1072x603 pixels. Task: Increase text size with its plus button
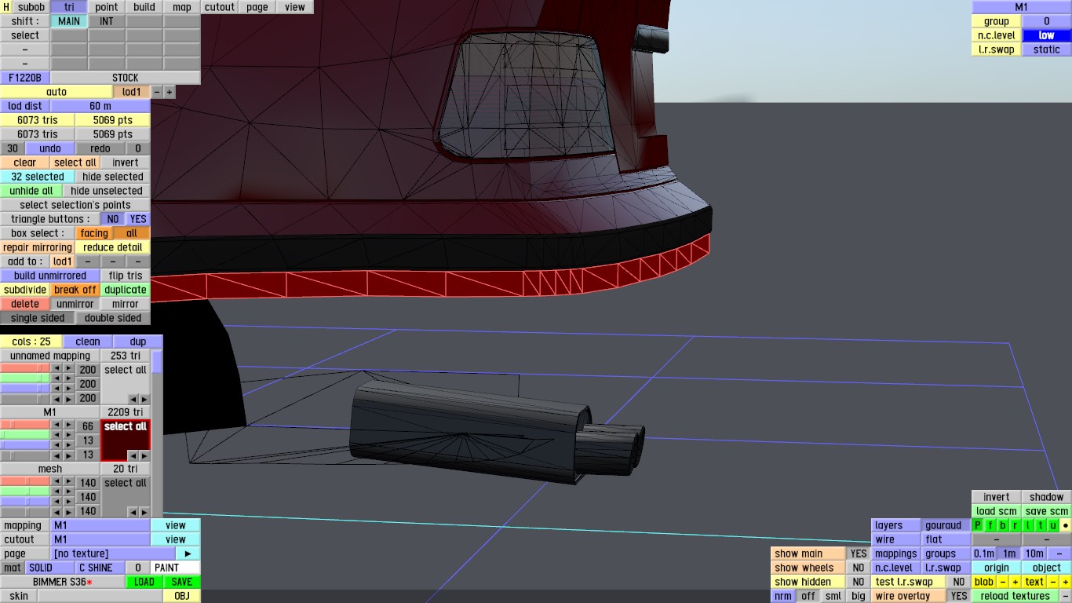click(x=1066, y=582)
